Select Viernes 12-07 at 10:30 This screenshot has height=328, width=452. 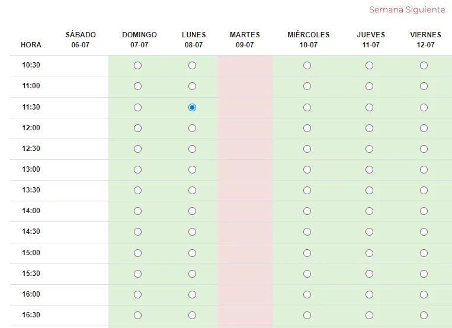tap(424, 66)
